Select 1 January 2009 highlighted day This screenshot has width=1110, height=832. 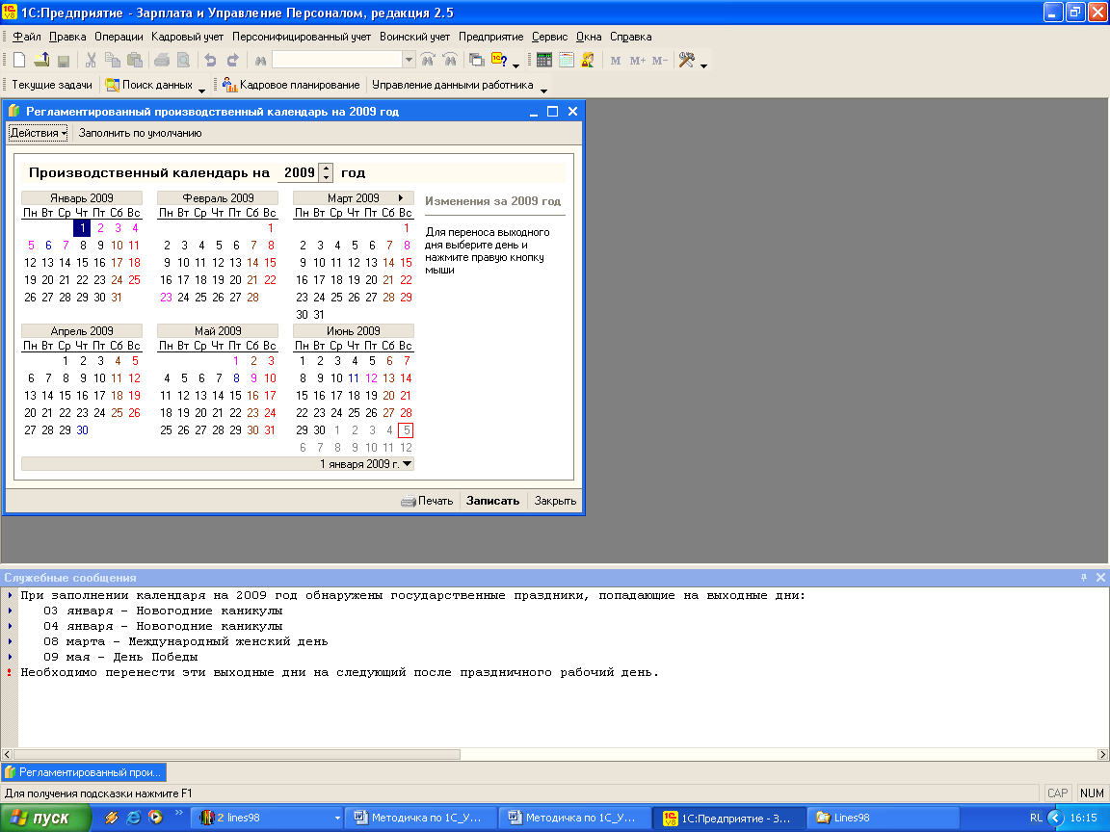tap(82, 228)
